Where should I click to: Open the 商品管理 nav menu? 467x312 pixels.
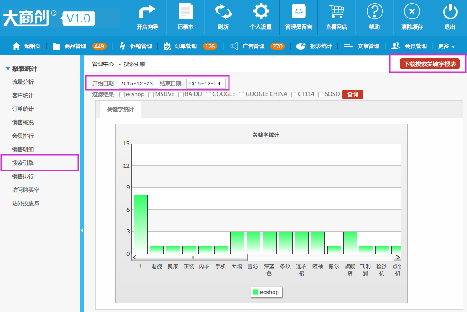(75, 46)
